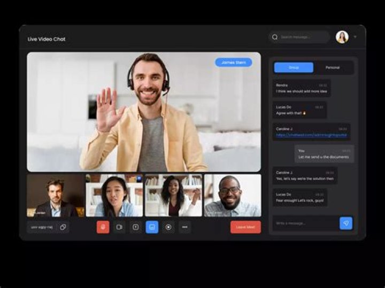Select the woman in blue shirt thumbnail
385x288 pixels.
click(114, 196)
